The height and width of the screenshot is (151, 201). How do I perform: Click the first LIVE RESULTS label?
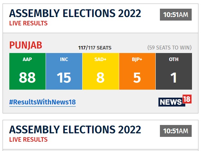click(28, 23)
